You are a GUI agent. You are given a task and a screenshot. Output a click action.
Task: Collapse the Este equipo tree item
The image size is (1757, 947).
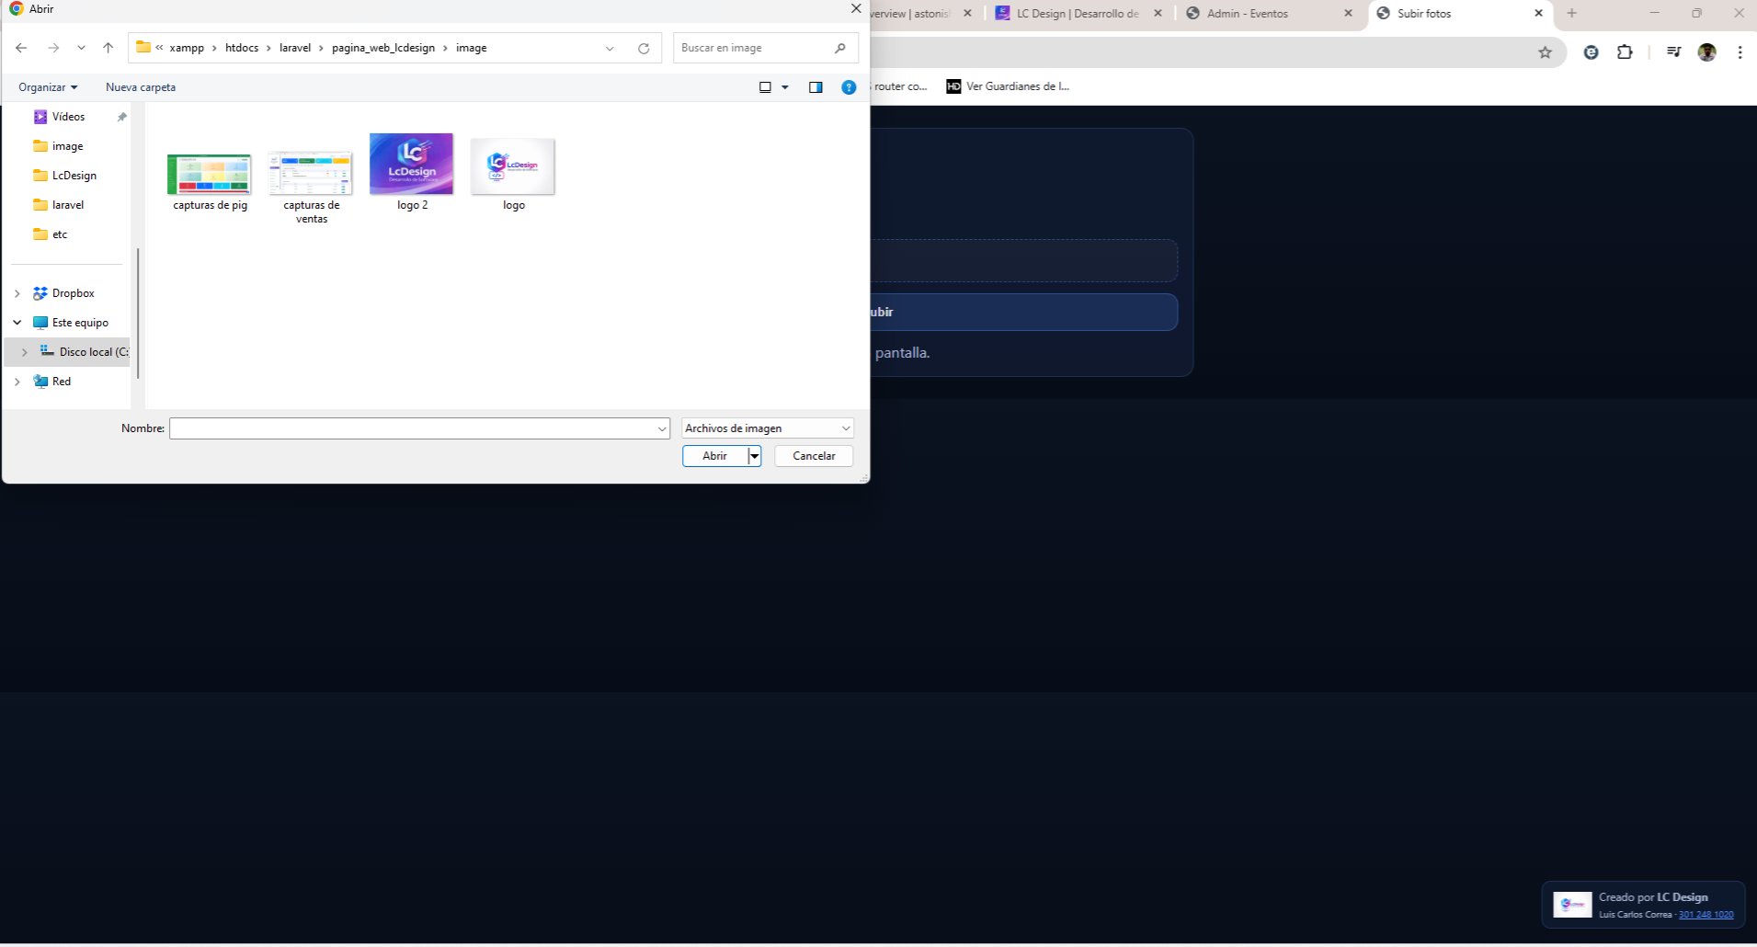click(17, 322)
